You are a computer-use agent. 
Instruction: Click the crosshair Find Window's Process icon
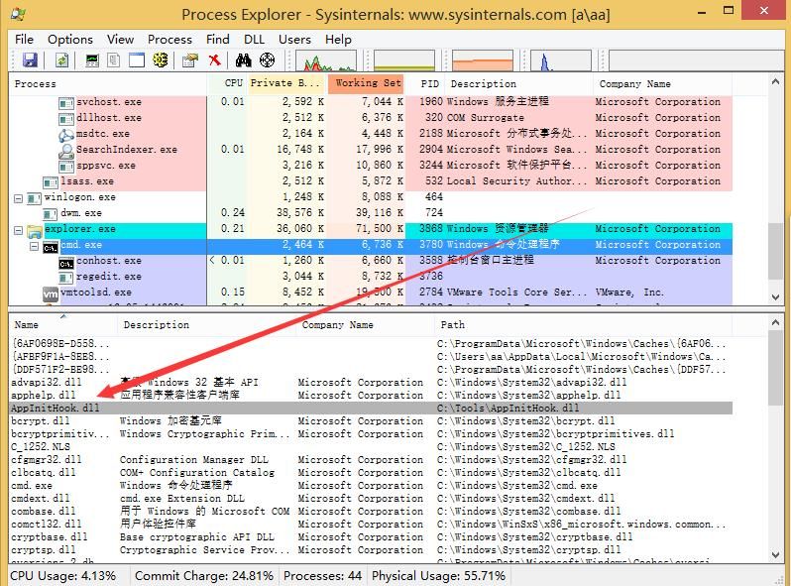267,60
